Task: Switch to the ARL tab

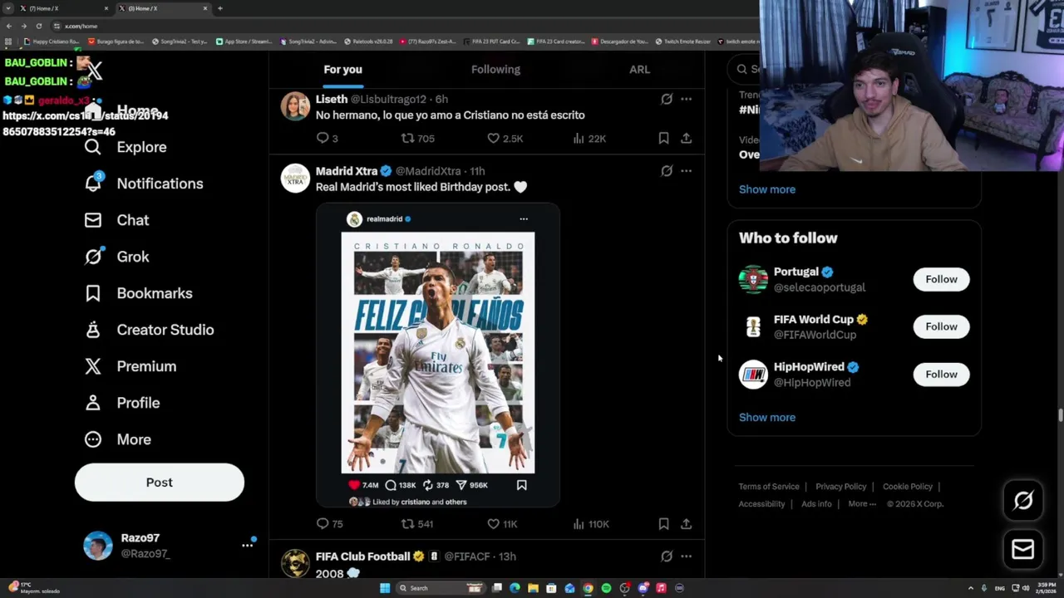Action: (x=639, y=70)
